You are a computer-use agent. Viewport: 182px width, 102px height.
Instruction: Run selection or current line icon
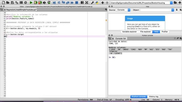pyautogui.click(x=44, y=3)
